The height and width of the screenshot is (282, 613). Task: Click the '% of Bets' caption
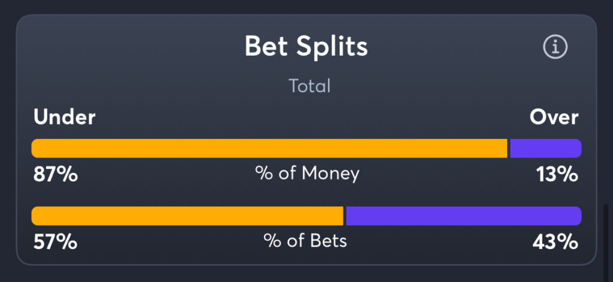click(x=305, y=241)
